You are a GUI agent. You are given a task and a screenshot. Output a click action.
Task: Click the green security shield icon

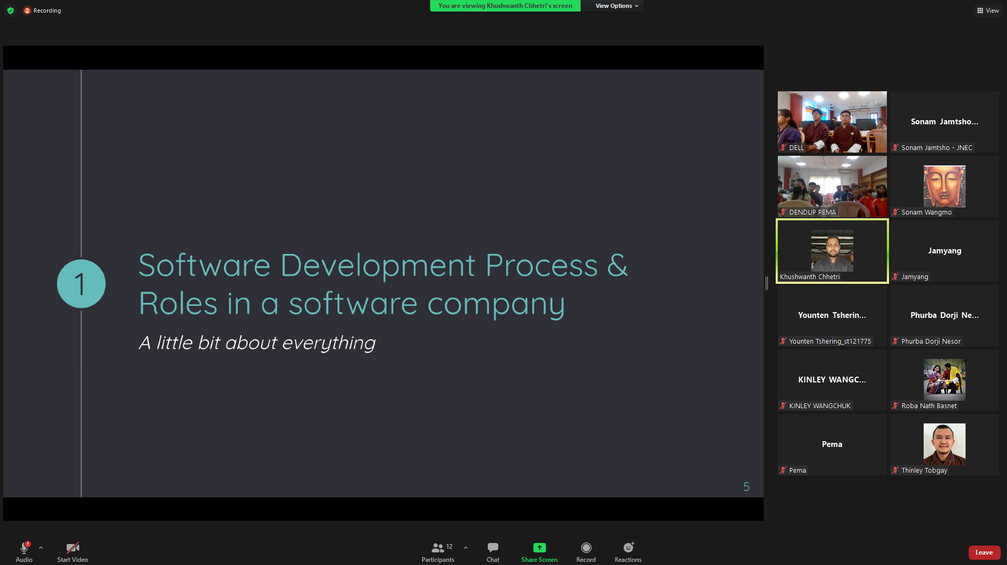[x=10, y=10]
